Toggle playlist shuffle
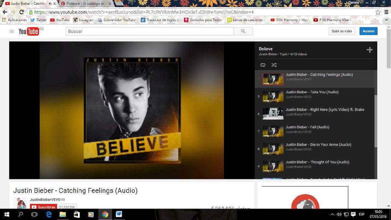 (x=274, y=65)
